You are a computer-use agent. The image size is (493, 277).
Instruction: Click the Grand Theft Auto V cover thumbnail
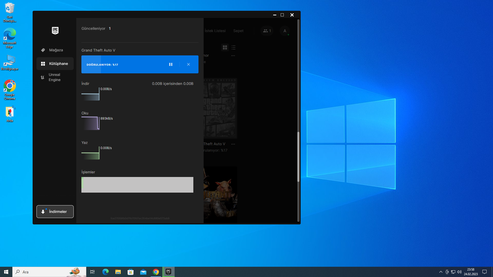[220, 108]
